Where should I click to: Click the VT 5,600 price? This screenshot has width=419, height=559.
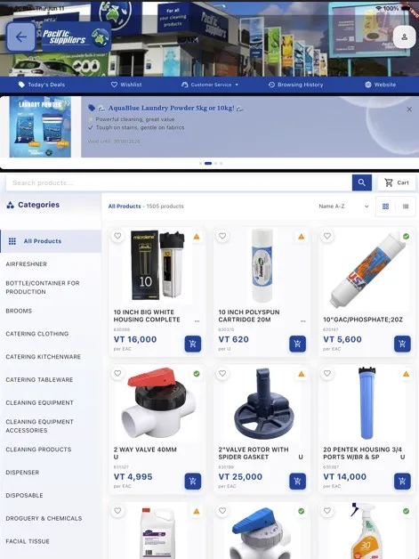[342, 339]
